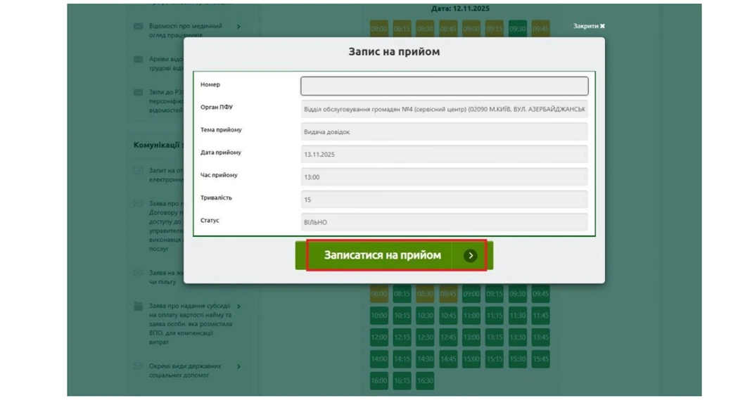Expand the «Заява про надання субсидії» chevron
This screenshot has height=400, width=745.
point(239,307)
